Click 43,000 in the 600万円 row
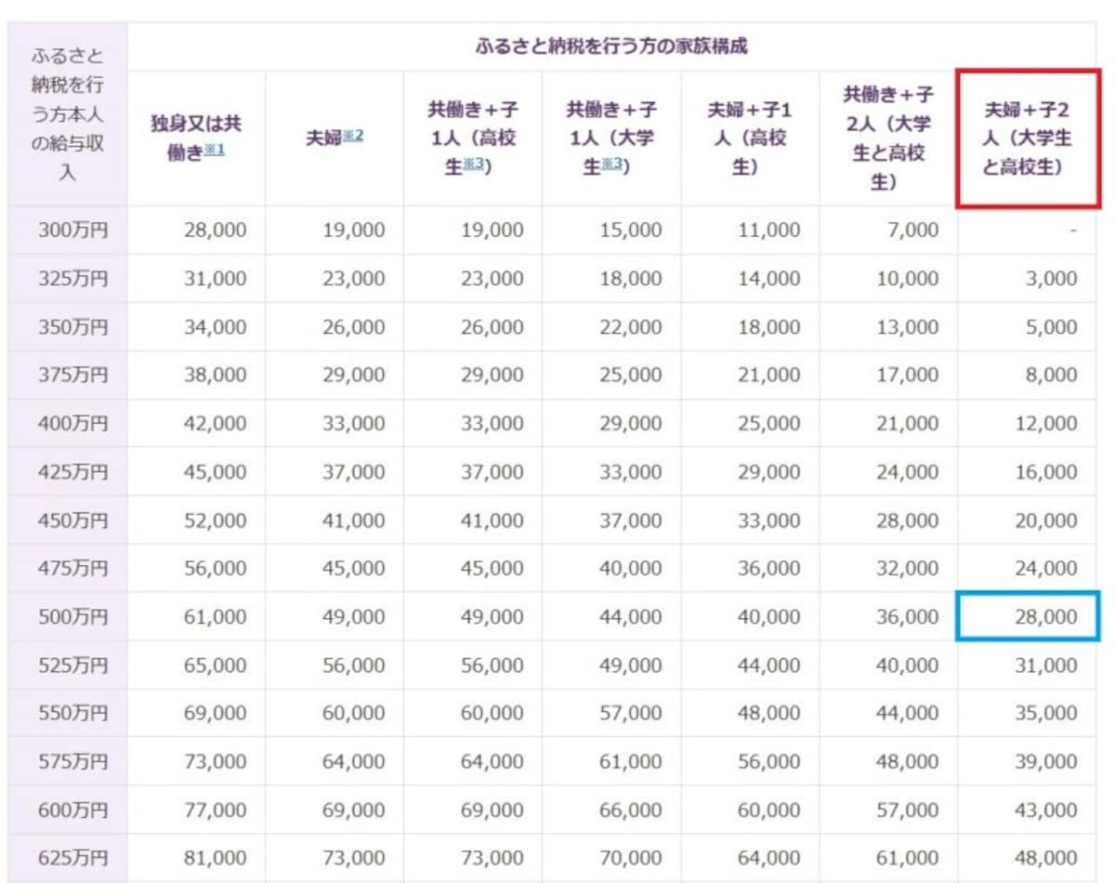The height and width of the screenshot is (883, 1115). (x=1046, y=811)
